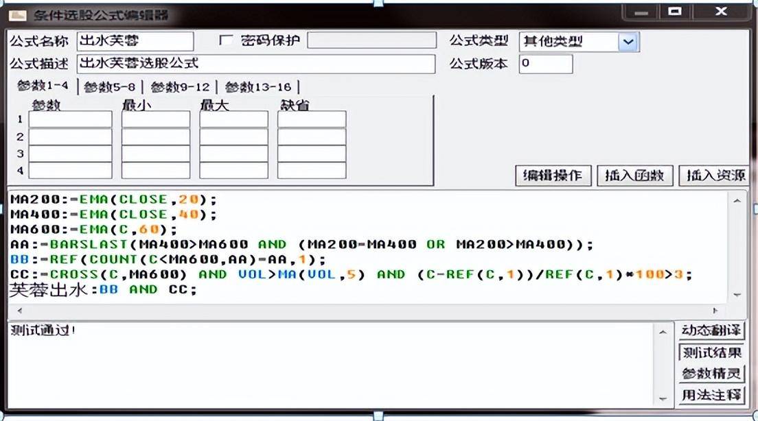The image size is (758, 421).
Task: Open the 参数精灵 button
Action: (x=711, y=374)
